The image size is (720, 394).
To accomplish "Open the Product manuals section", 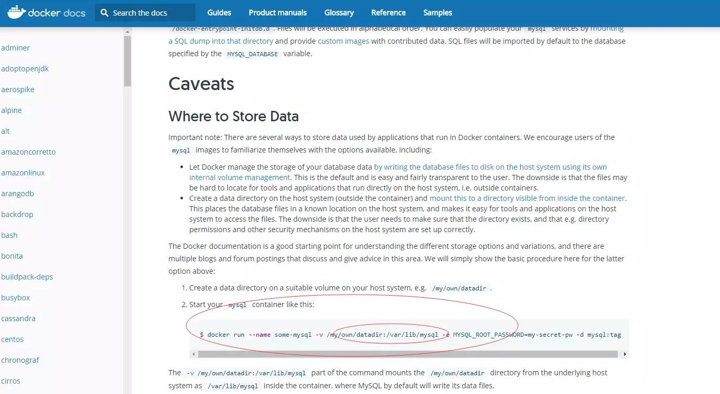I will [277, 12].
